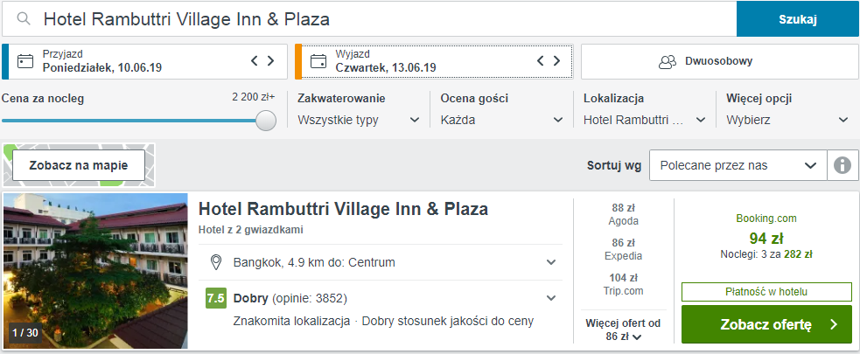Viewport: 860px width, 354px height.
Task: Click the location pin icon
Action: click(216, 262)
